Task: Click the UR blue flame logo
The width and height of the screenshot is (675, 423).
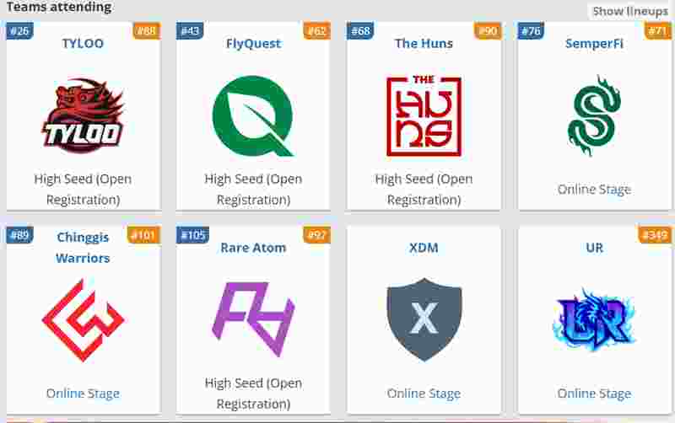Action: click(594, 319)
